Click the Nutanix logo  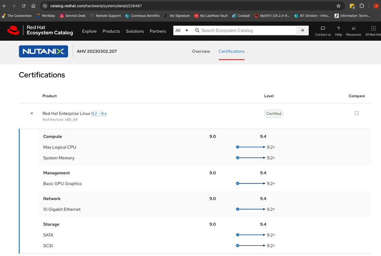pyautogui.click(x=43, y=52)
